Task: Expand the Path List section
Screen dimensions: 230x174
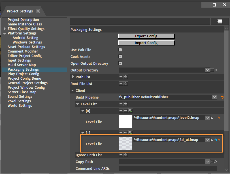Action: [73, 77]
